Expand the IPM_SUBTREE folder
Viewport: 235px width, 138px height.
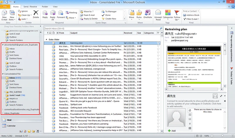click(4, 92)
